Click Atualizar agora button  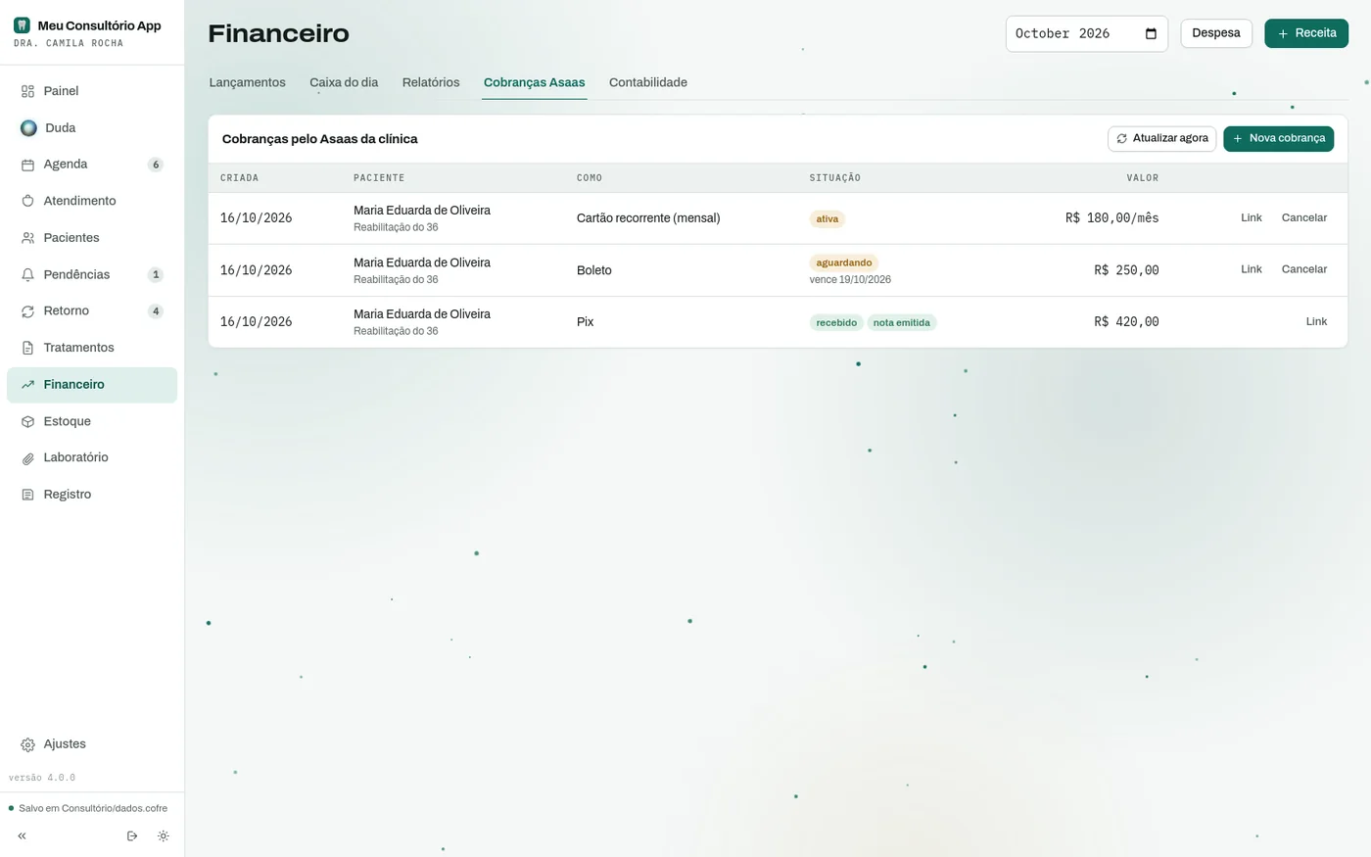(1162, 139)
